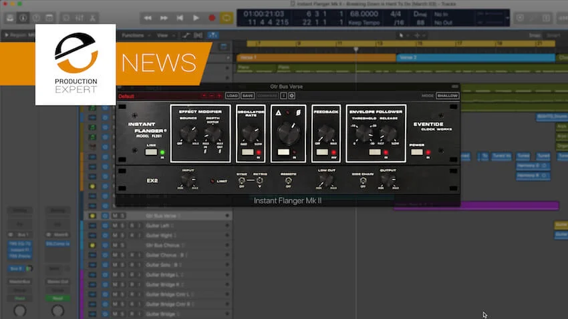Flip the SIDE CHAIN toggle switch
568x319 pixels.
coord(363,181)
